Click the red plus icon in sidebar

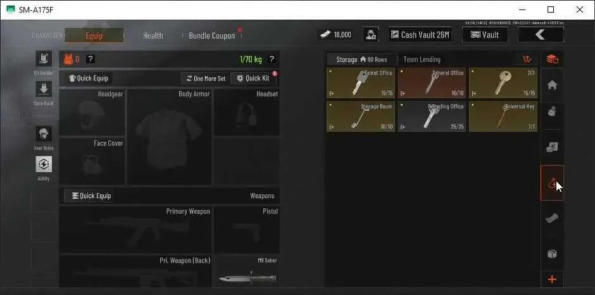552,279
